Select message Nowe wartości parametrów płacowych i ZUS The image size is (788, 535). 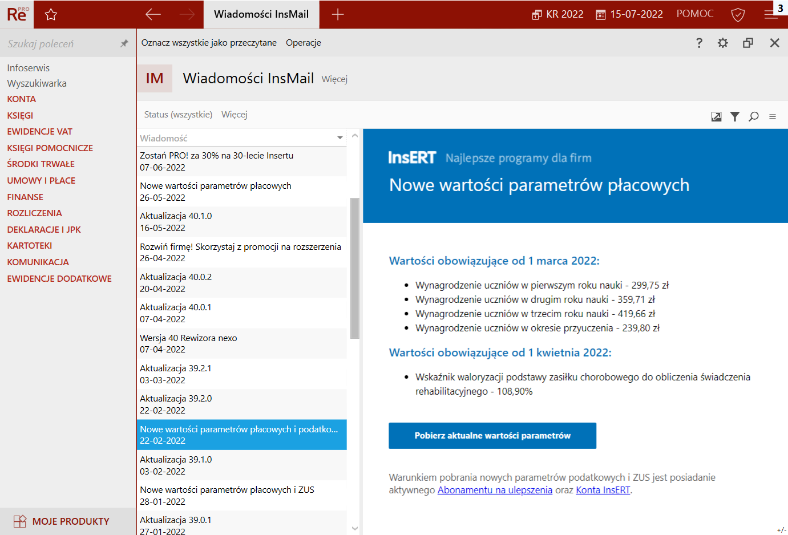pyautogui.click(x=242, y=496)
